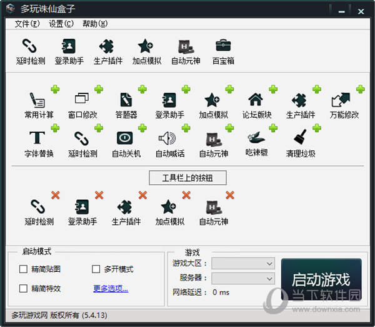Select the 窗口修改 tool icon
This screenshot has width=375, height=327.
82,105
